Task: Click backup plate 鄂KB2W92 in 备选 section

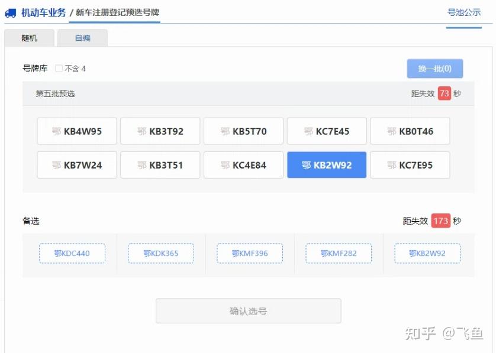Action: click(x=427, y=252)
